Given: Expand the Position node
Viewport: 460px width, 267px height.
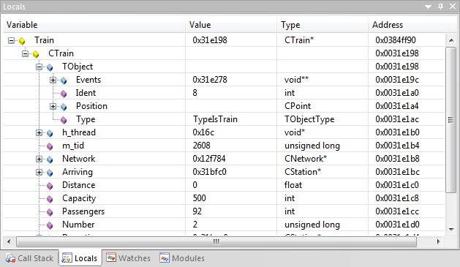Looking at the screenshot, I should click(x=53, y=107).
